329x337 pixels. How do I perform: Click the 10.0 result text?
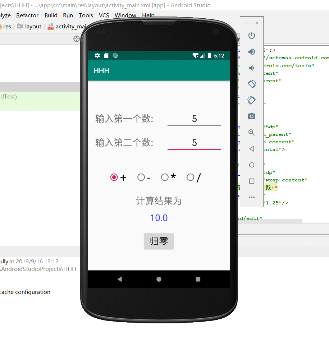pos(159,218)
